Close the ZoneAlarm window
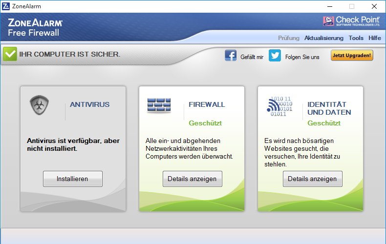Screen dimensions: 386x244 coord(374,6)
